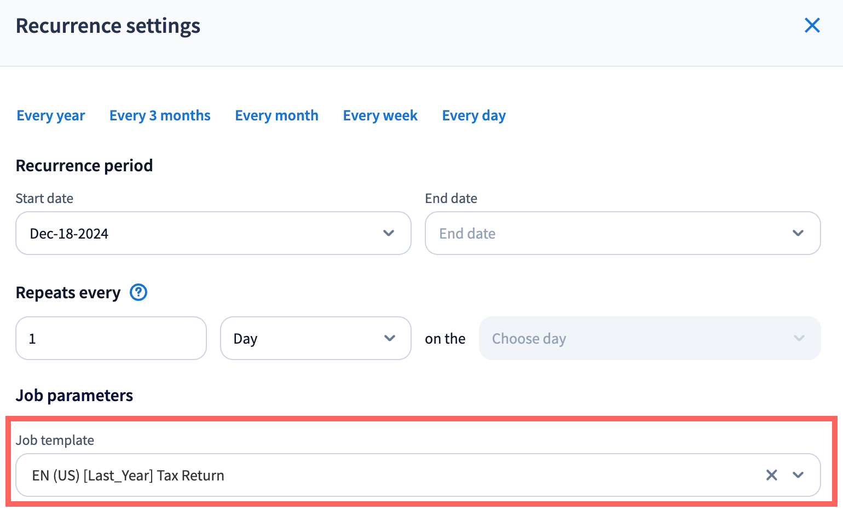
Task: Click the Choose day chevron arrow
Action: (799, 338)
